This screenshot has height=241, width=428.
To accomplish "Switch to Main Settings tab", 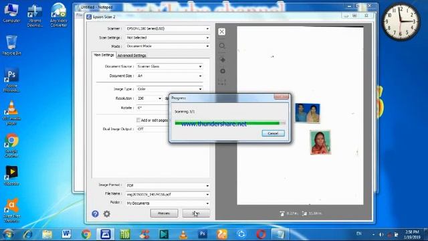I will click(x=104, y=55).
